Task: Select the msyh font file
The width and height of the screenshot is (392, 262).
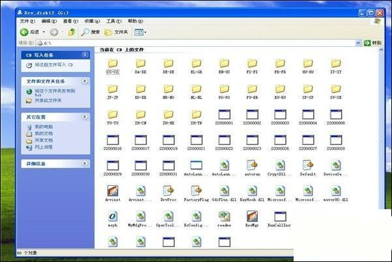Action: [113, 220]
